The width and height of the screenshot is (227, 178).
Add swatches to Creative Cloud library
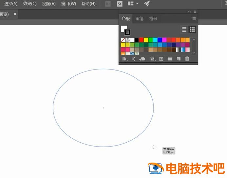click(x=142, y=59)
